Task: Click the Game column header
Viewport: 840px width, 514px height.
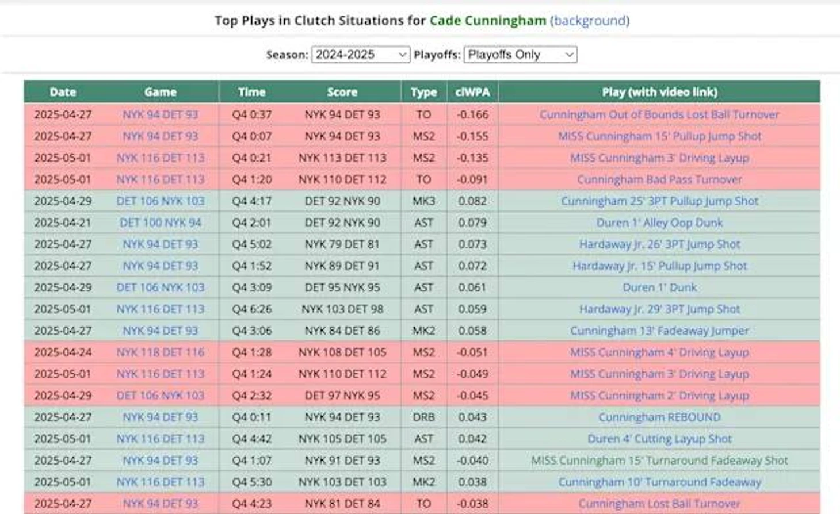Action: tap(160, 92)
